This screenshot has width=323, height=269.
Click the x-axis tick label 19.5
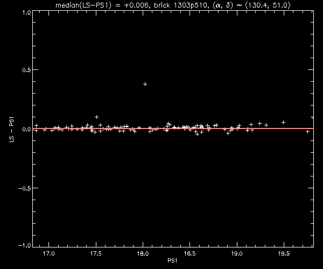284,253
